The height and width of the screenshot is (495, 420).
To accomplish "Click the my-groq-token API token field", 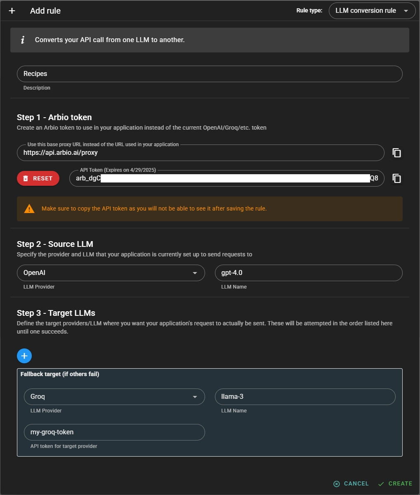I will tap(114, 432).
